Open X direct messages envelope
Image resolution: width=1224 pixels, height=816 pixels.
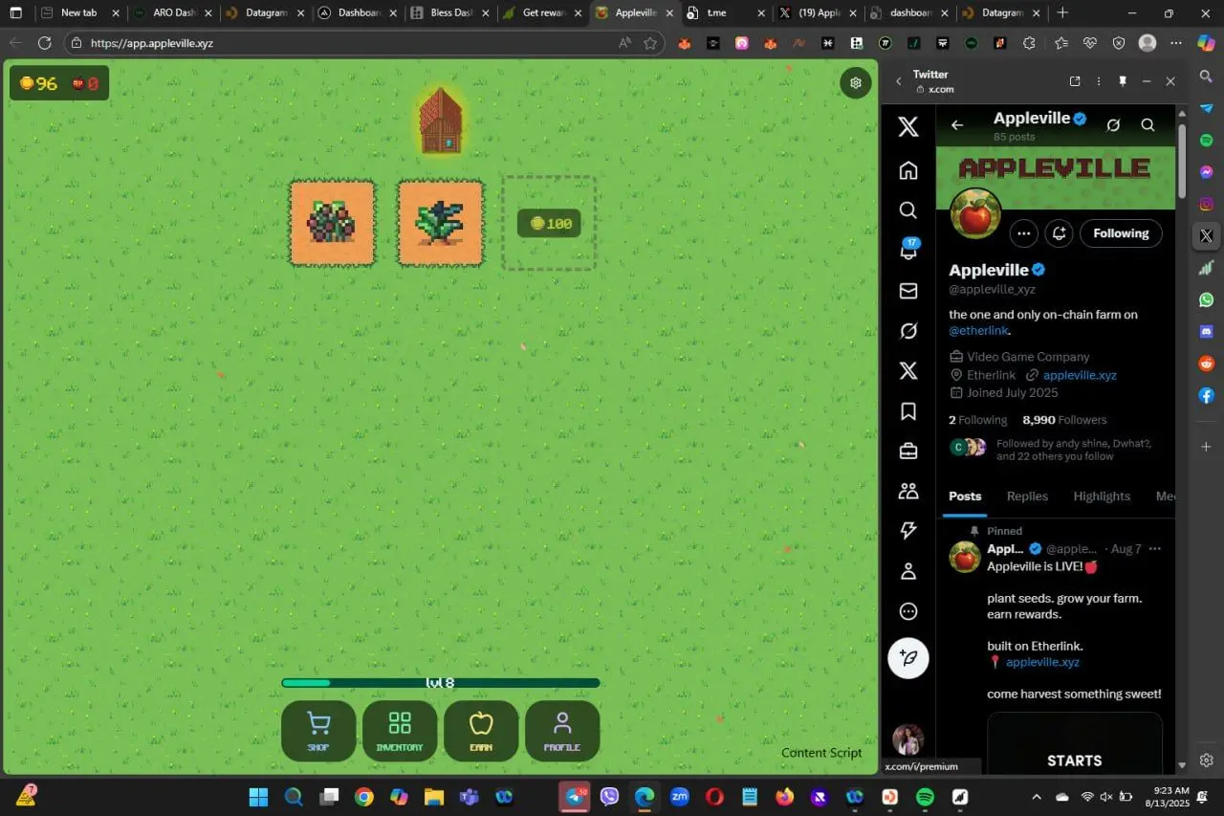(908, 291)
